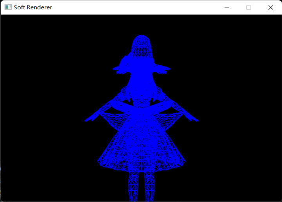Viewport: 282px width, 202px height.
Task: Close the Soft Renderer window
Action: coord(271,7)
